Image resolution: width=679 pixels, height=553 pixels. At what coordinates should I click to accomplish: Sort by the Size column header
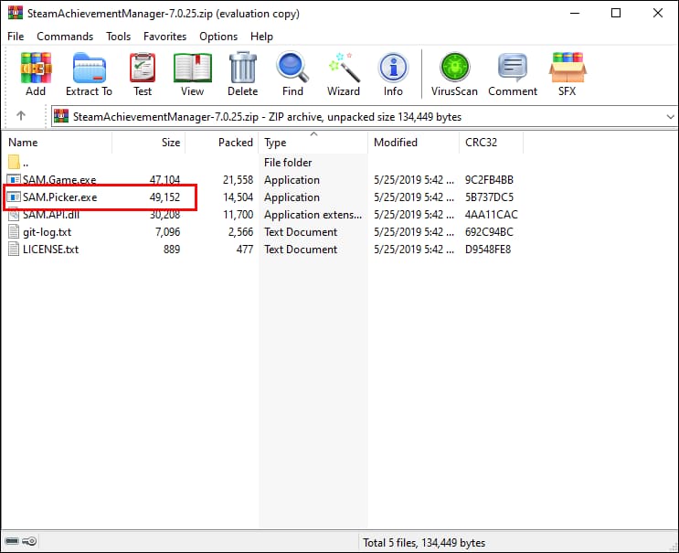(x=149, y=143)
